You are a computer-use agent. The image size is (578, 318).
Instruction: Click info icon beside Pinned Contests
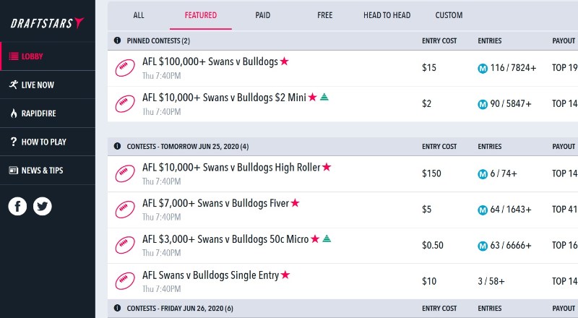click(118, 40)
